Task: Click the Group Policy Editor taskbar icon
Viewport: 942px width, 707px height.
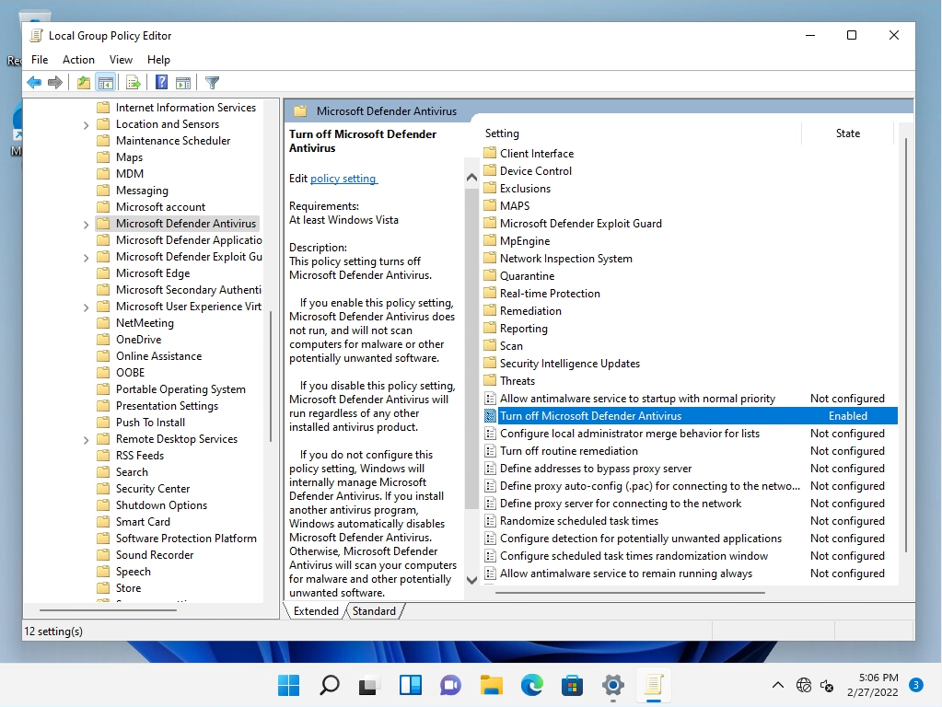Action: click(653, 685)
